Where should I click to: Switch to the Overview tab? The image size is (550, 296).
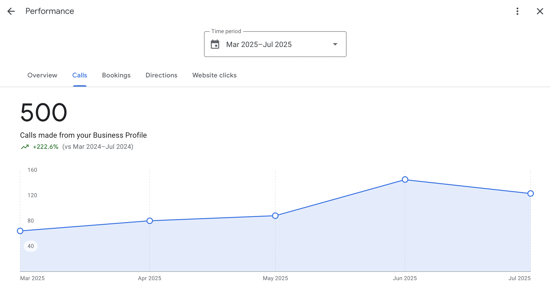42,75
